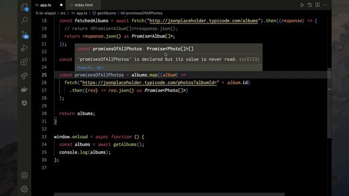This screenshot has height=196, width=349.
Task: Open the Manage gear icon
Action: coord(25,189)
